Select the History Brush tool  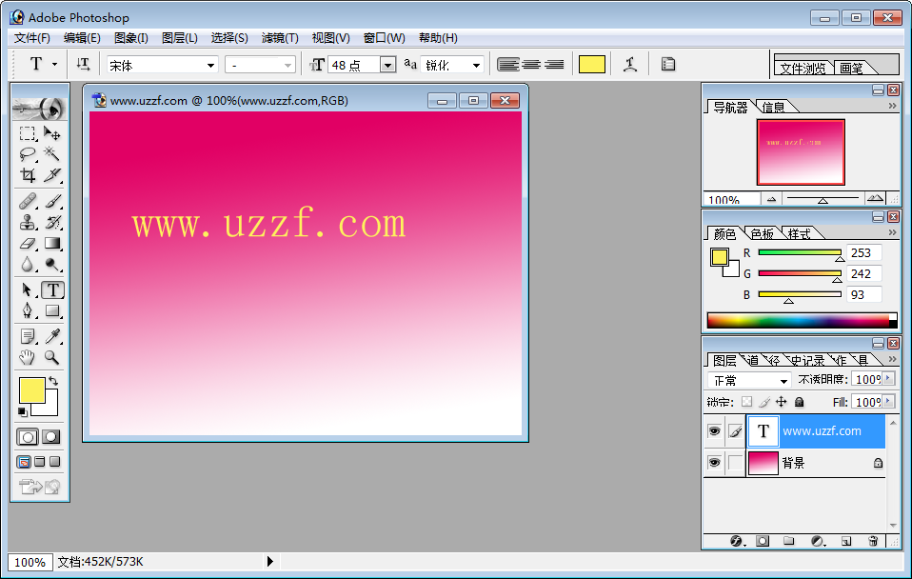tap(52, 222)
